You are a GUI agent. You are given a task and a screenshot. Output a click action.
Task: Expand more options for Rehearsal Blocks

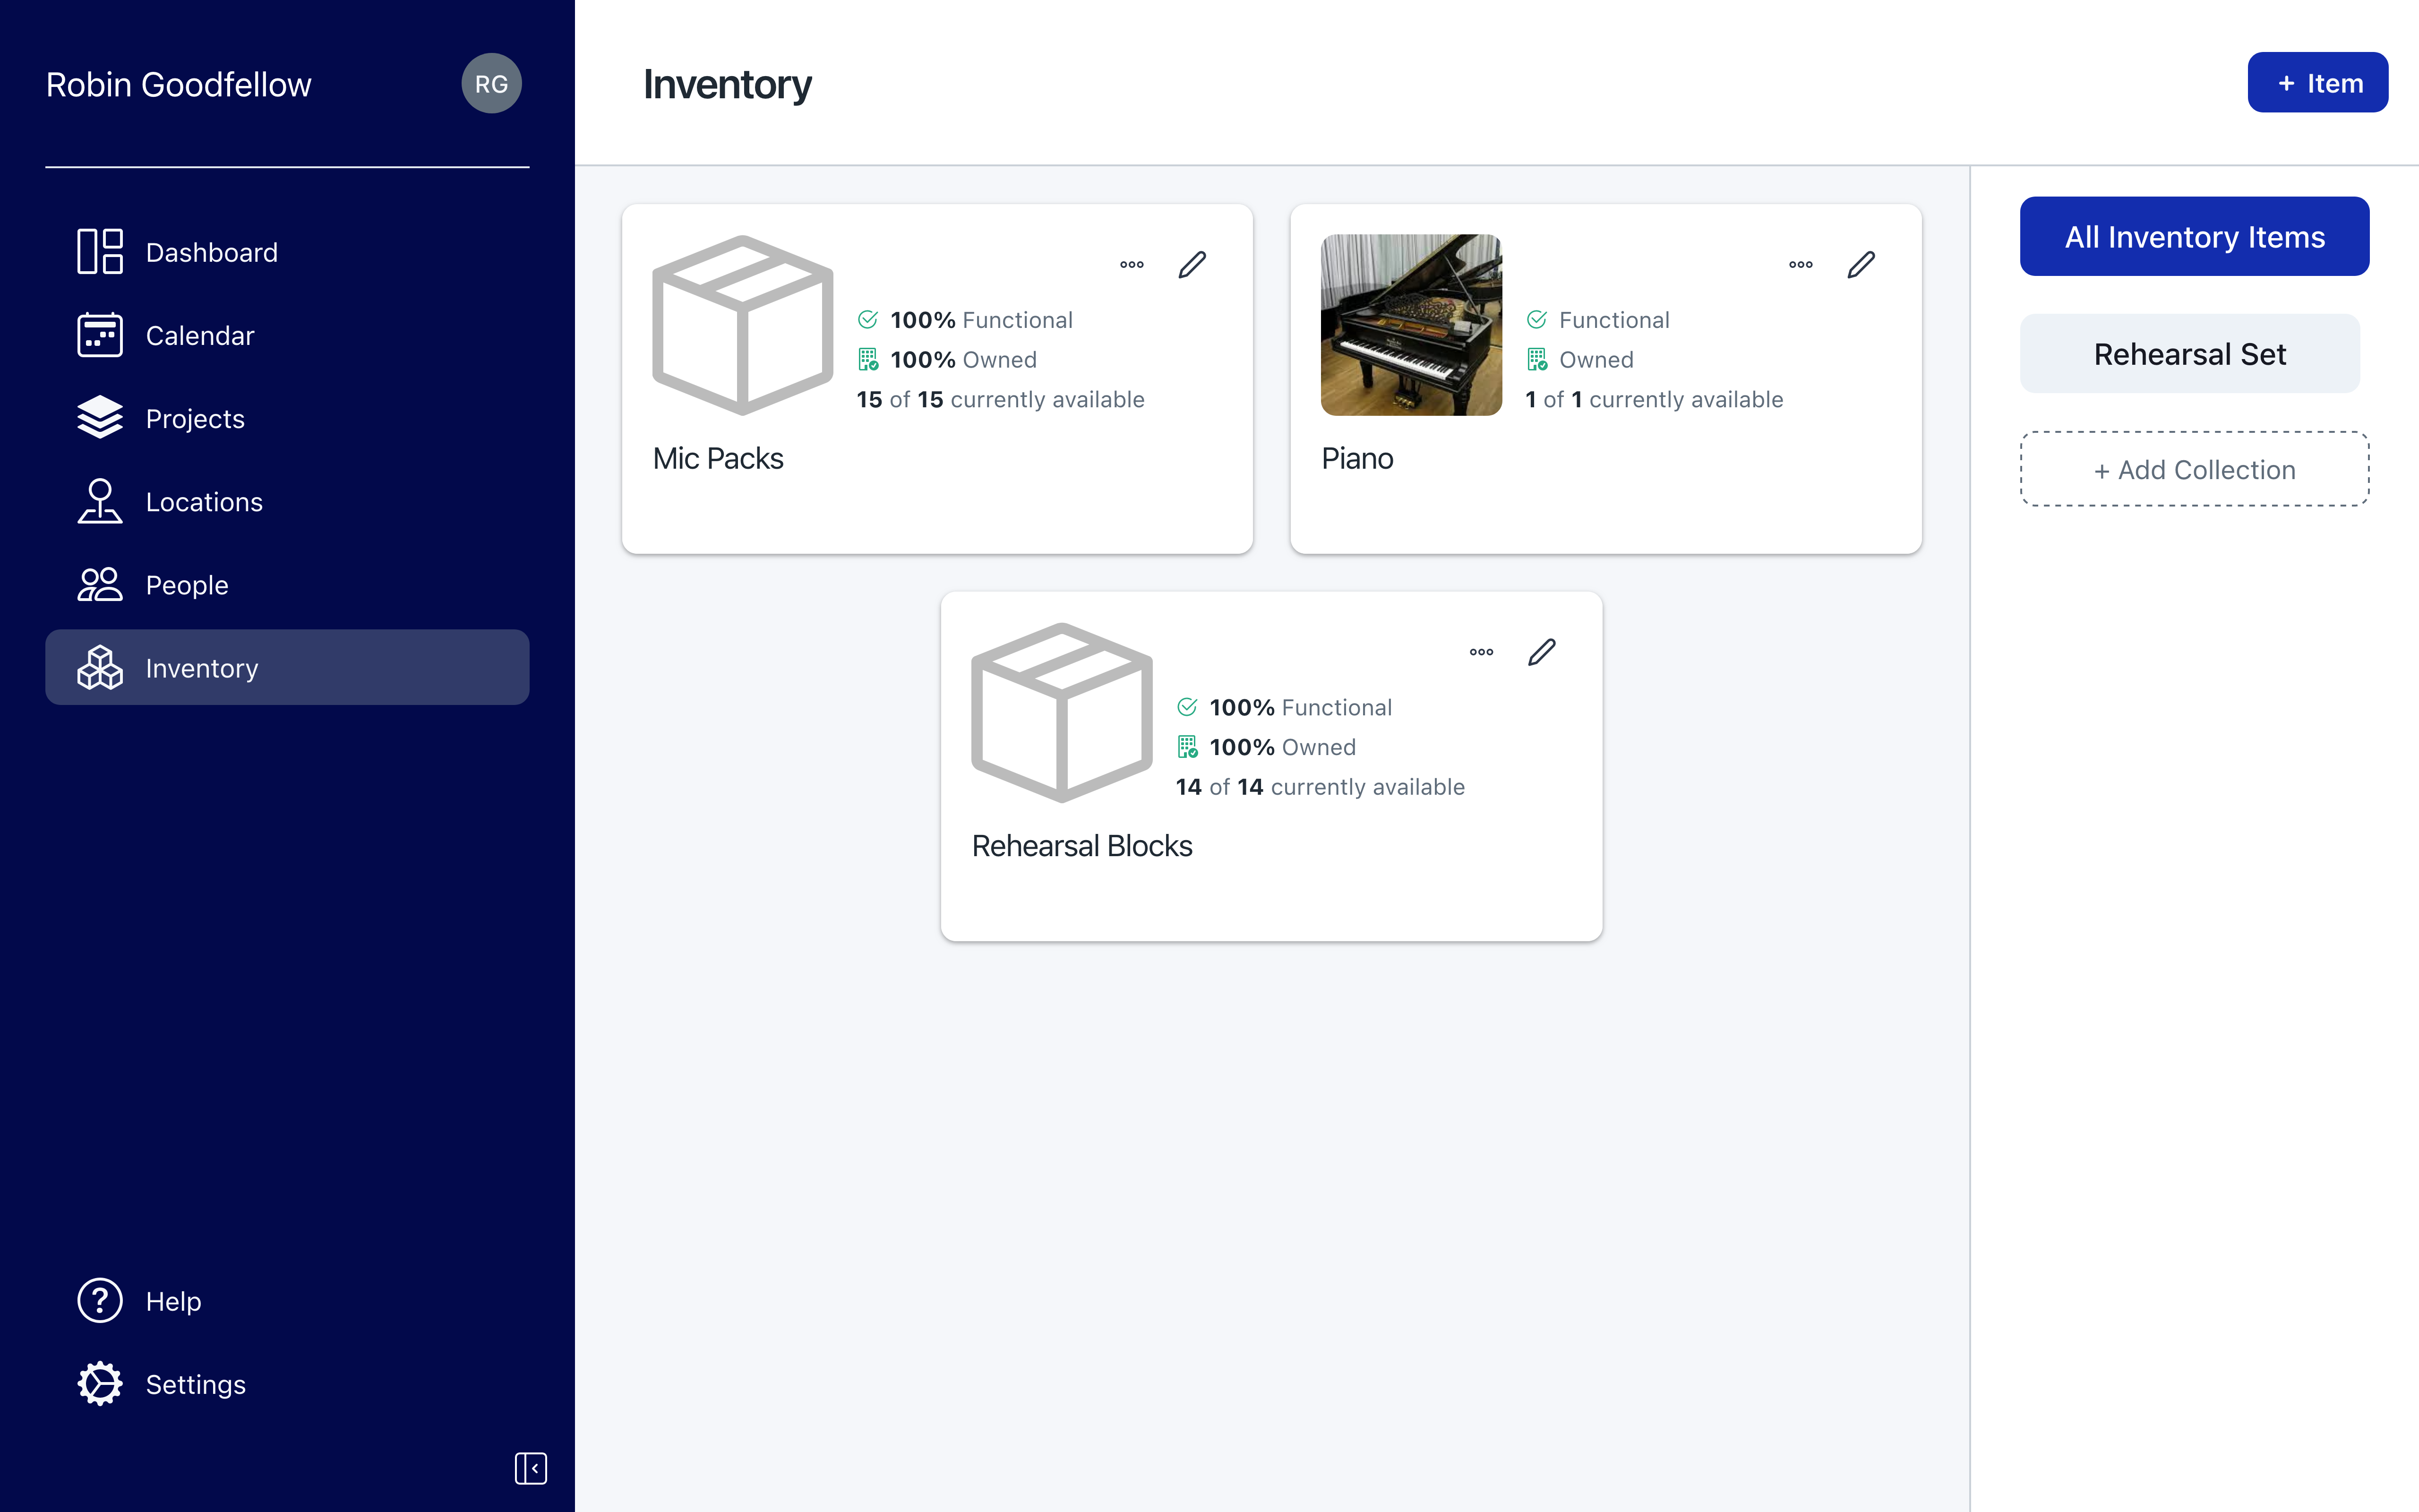pos(1481,652)
